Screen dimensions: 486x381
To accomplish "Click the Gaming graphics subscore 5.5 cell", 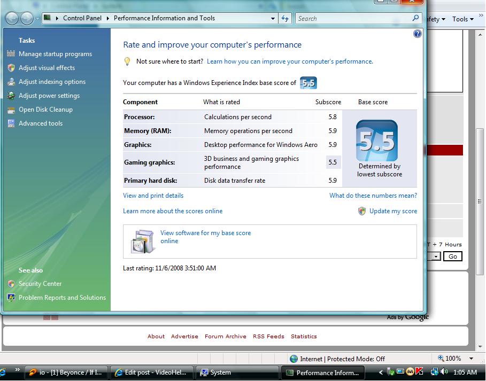I will [x=333, y=162].
